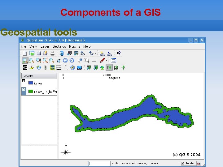Open the attribute table icon

113,61
